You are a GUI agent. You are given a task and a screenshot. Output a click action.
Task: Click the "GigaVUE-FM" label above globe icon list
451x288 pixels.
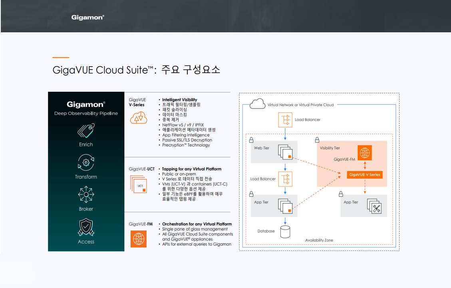coord(141,224)
